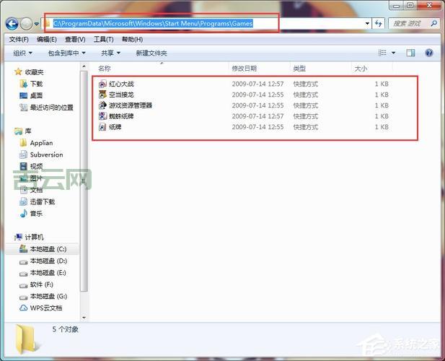The width and height of the screenshot is (445, 361).
Task: Click the refresh button beside address bar
Action: click(379, 24)
